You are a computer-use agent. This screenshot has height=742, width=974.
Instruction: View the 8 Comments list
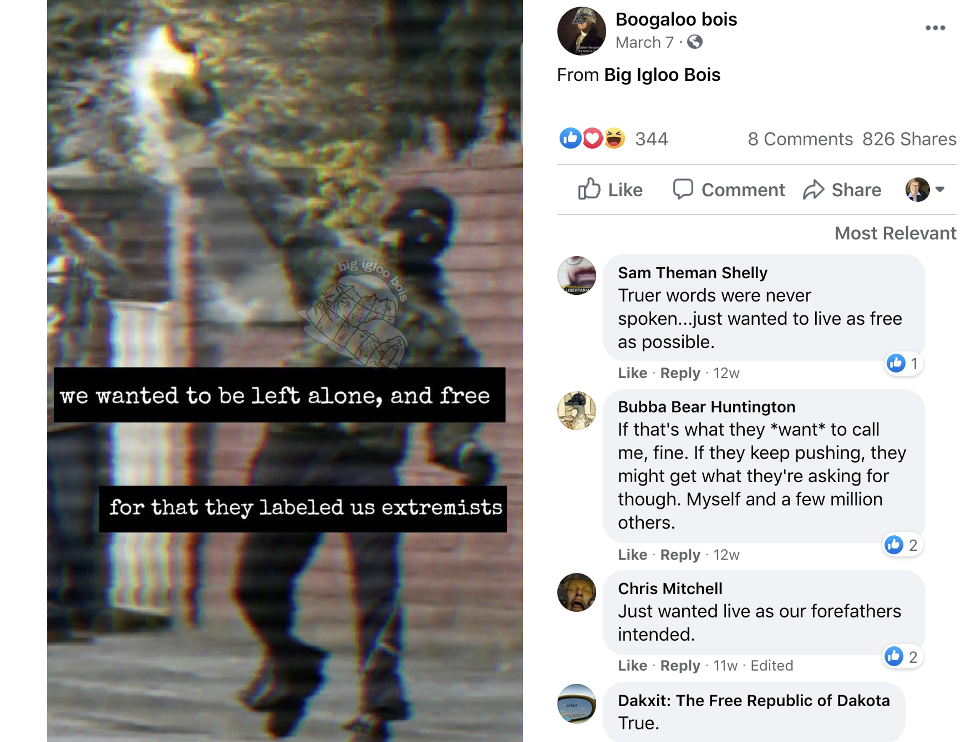click(x=800, y=139)
